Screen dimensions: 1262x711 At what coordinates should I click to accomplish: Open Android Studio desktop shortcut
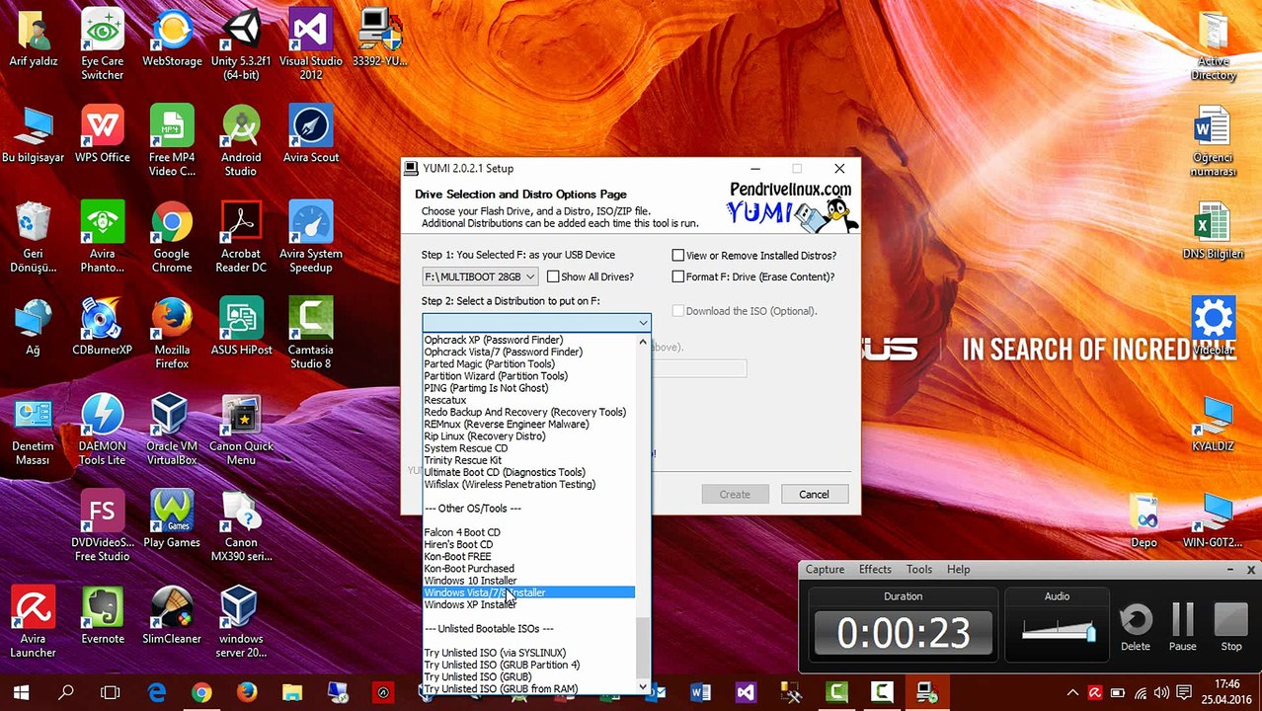(241, 140)
